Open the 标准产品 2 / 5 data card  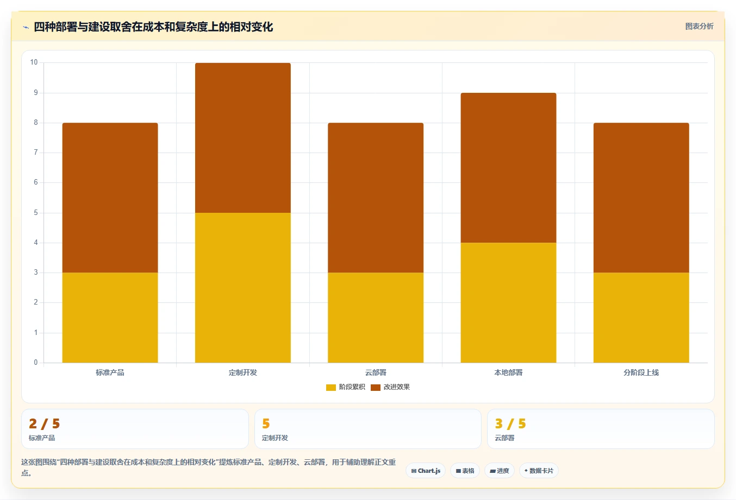coord(135,429)
